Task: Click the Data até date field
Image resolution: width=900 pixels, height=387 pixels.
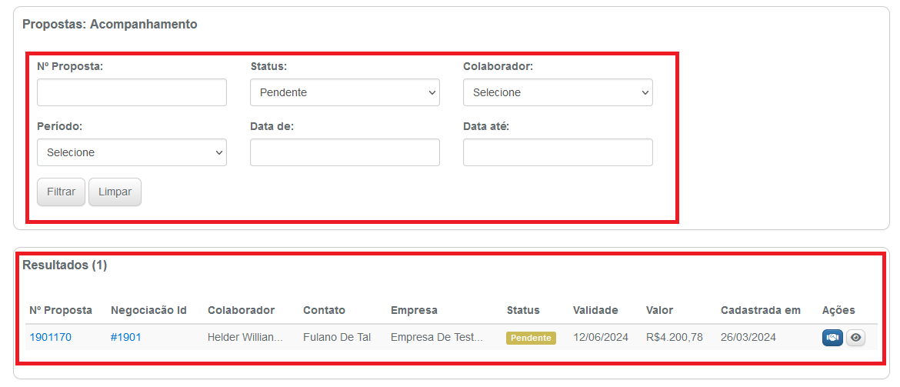Action: pos(558,153)
